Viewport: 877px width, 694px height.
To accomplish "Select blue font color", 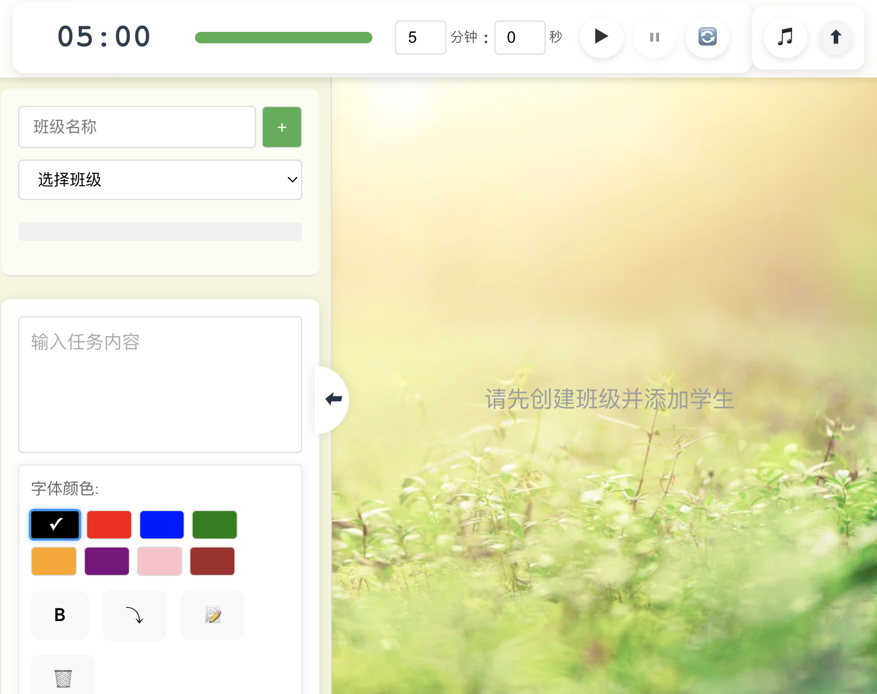I will click(162, 524).
